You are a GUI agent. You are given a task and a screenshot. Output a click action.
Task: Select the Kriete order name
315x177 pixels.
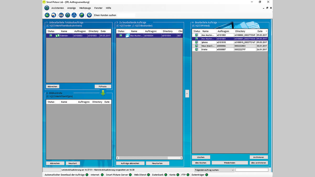[x=204, y=50]
